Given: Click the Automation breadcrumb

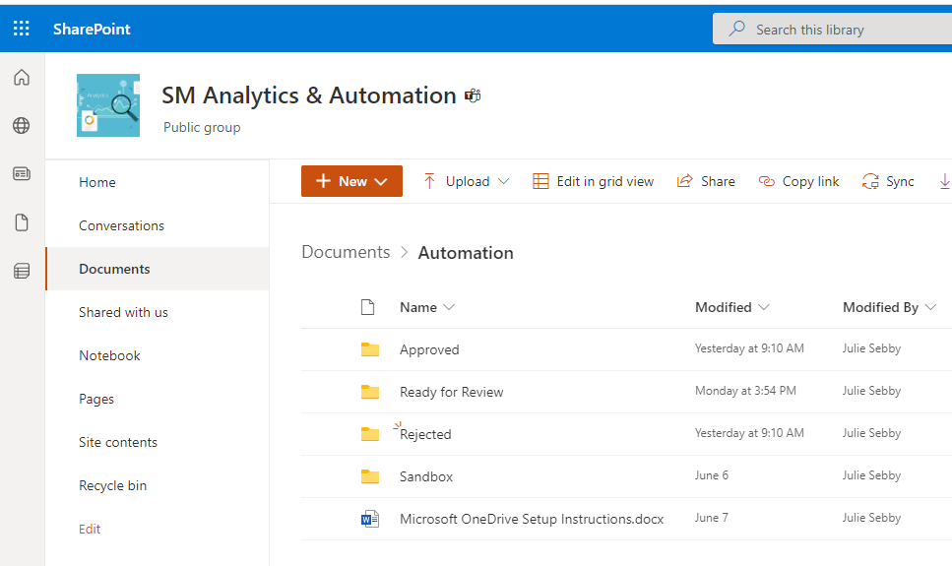Looking at the screenshot, I should pos(466,253).
